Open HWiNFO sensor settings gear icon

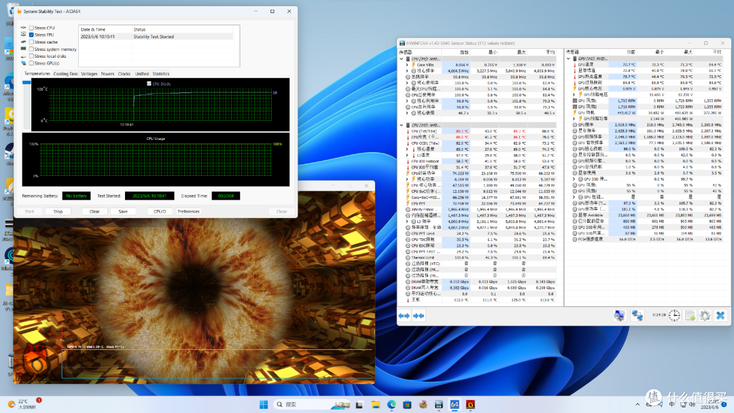click(705, 316)
